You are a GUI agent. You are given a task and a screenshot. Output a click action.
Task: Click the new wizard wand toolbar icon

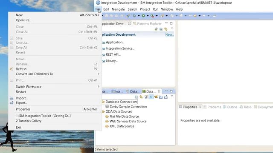[162, 16]
